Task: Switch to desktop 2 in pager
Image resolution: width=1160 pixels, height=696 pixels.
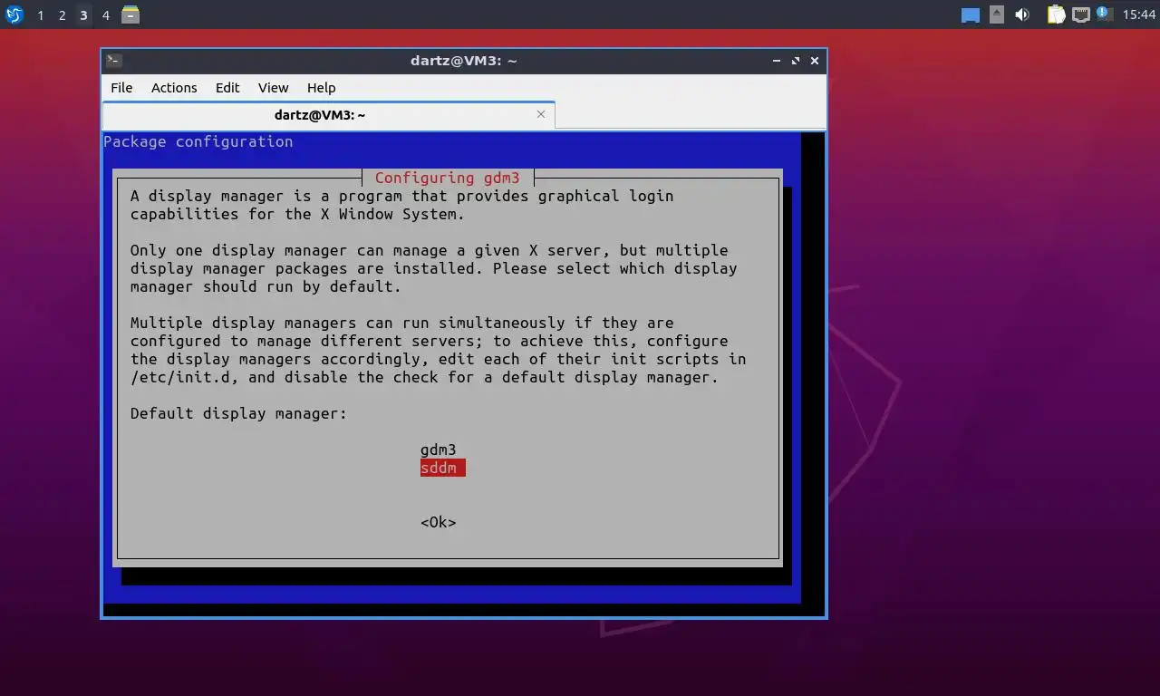Action: tap(62, 15)
